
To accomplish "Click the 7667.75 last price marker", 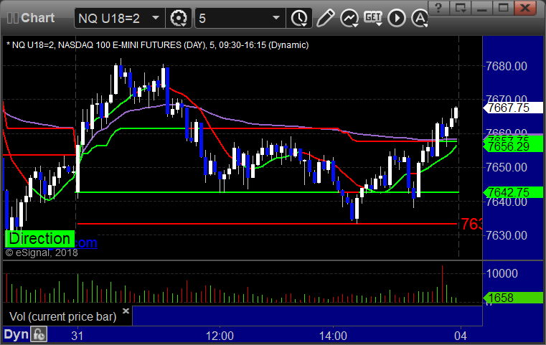I will pyautogui.click(x=513, y=108).
